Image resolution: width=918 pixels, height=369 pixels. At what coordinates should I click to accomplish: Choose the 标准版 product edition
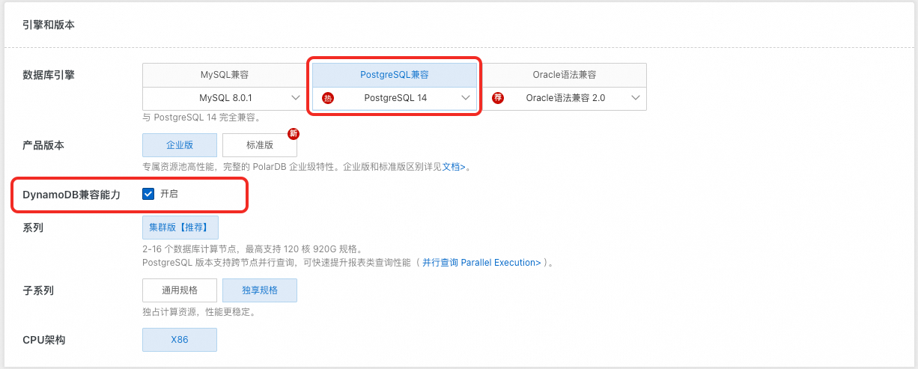(x=260, y=145)
